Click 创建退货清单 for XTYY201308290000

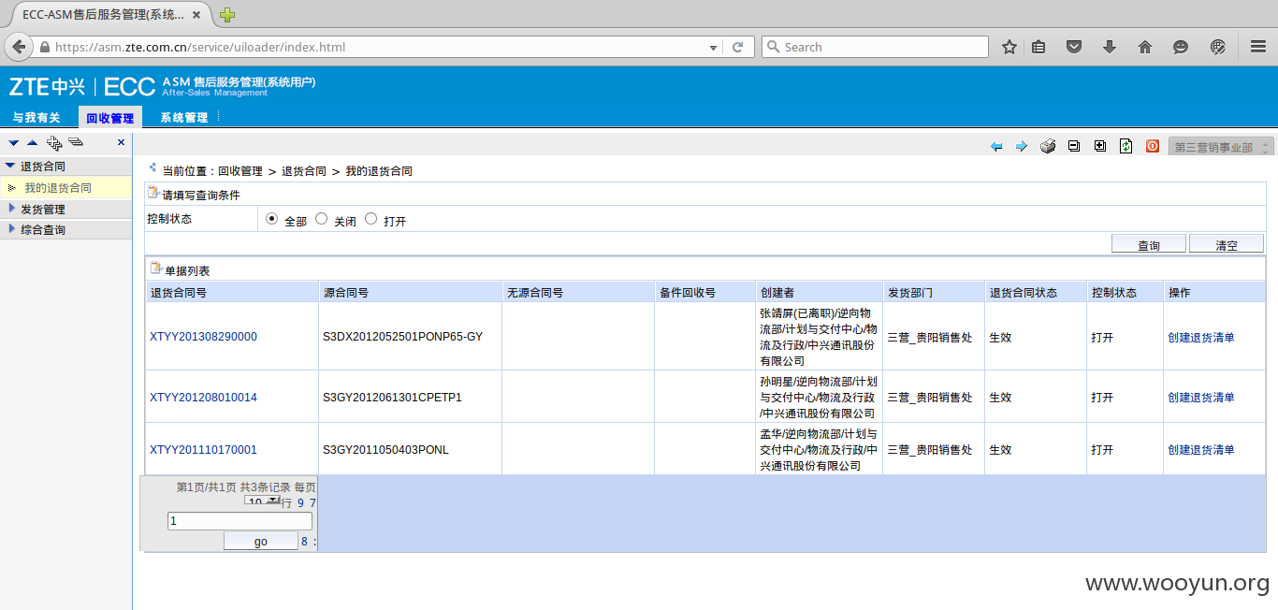1201,337
